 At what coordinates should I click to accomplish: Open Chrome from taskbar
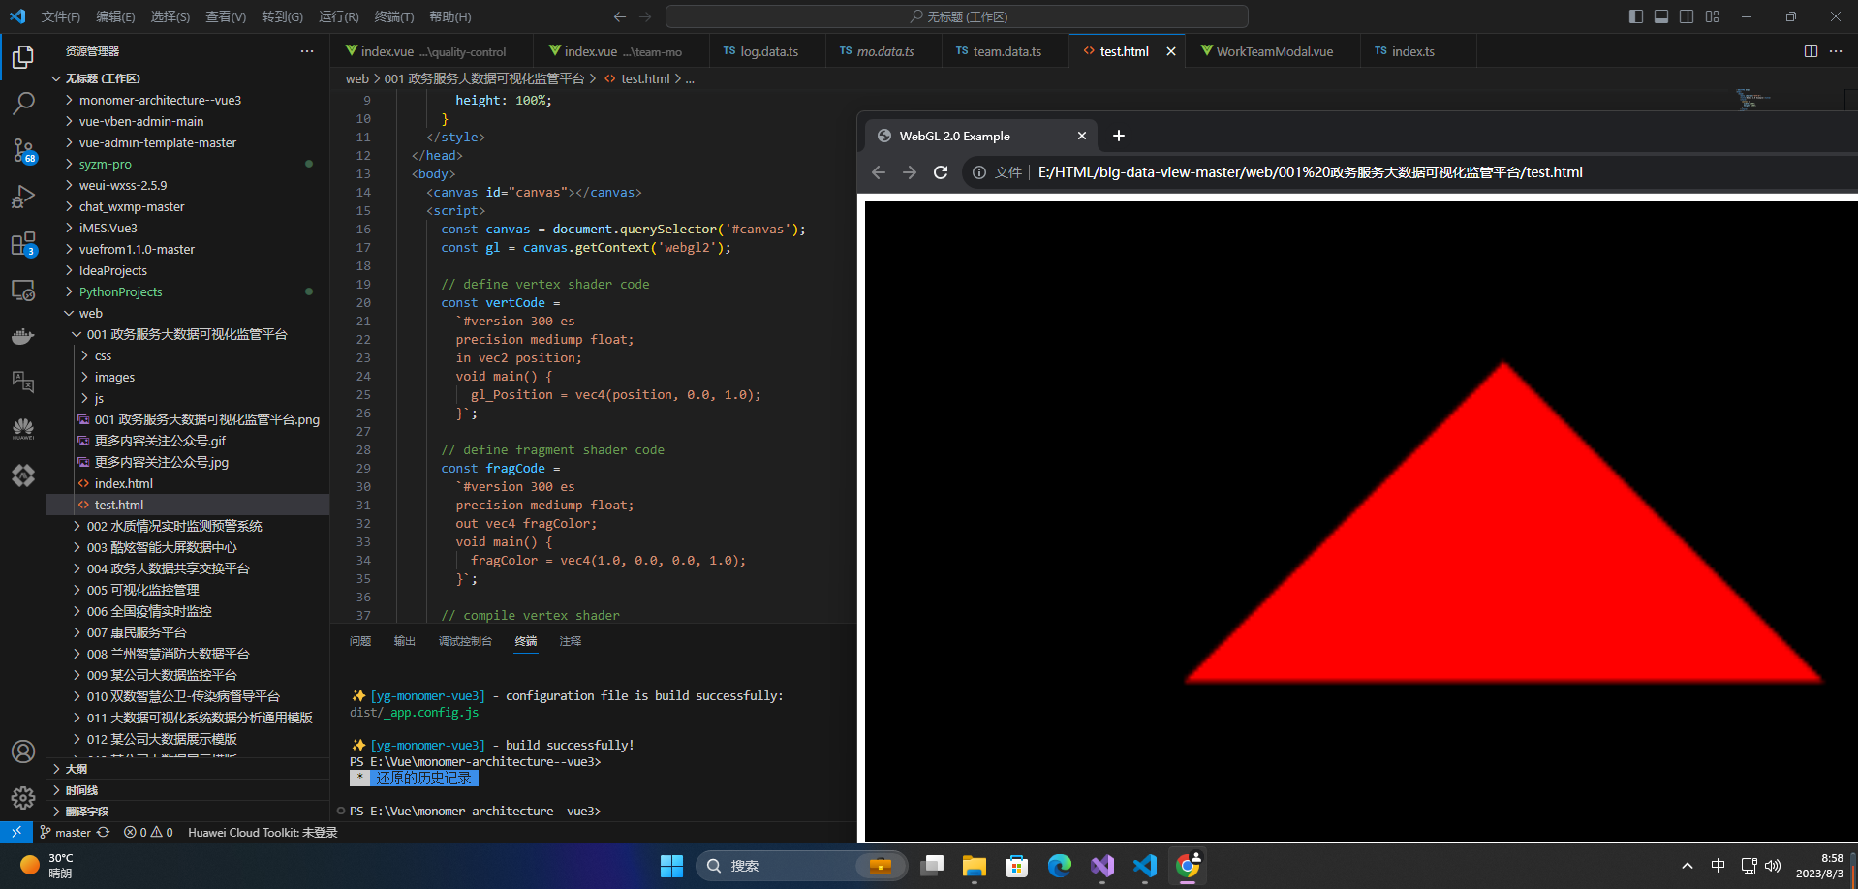point(1188,866)
